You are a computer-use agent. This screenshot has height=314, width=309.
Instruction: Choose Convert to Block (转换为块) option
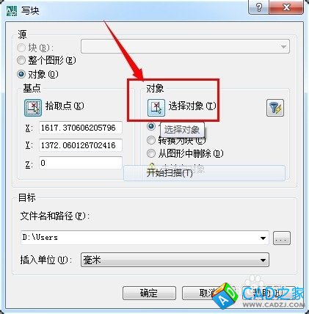[x=151, y=140]
